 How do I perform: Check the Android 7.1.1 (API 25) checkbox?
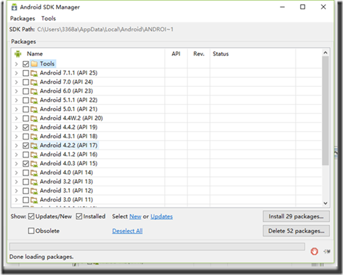point(26,73)
